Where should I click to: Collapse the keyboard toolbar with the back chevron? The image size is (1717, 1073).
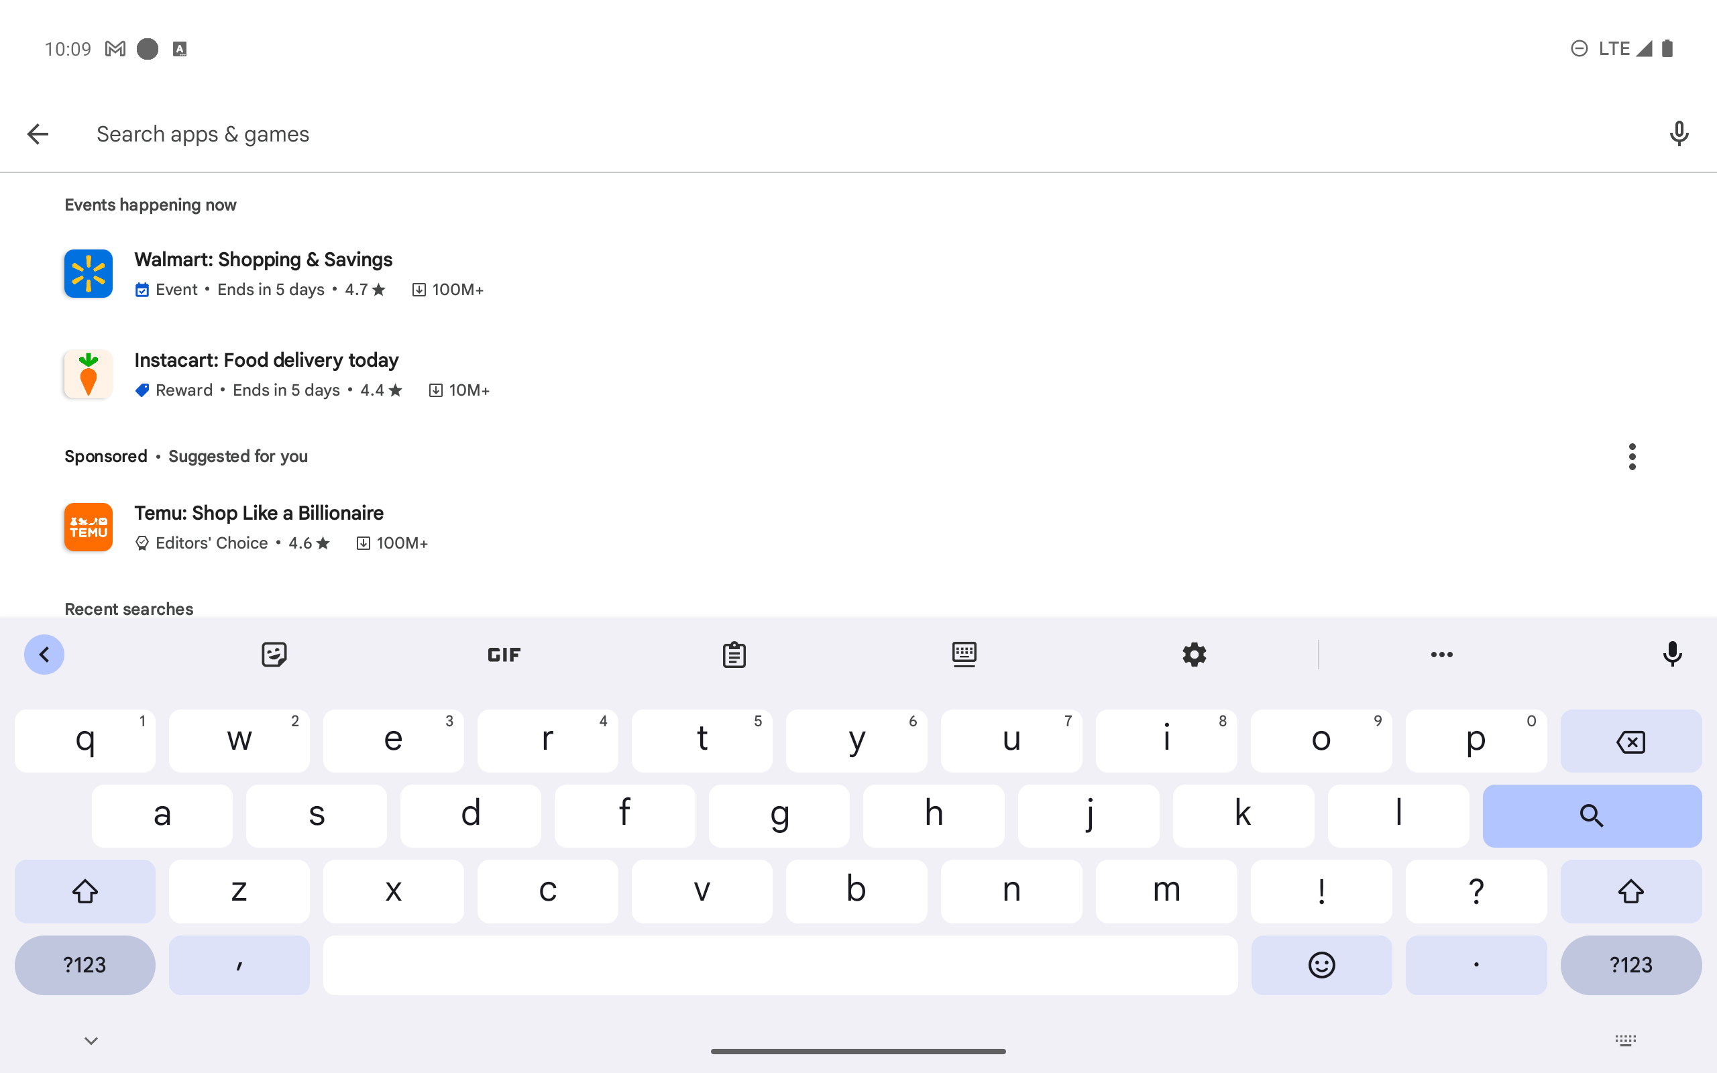[44, 655]
